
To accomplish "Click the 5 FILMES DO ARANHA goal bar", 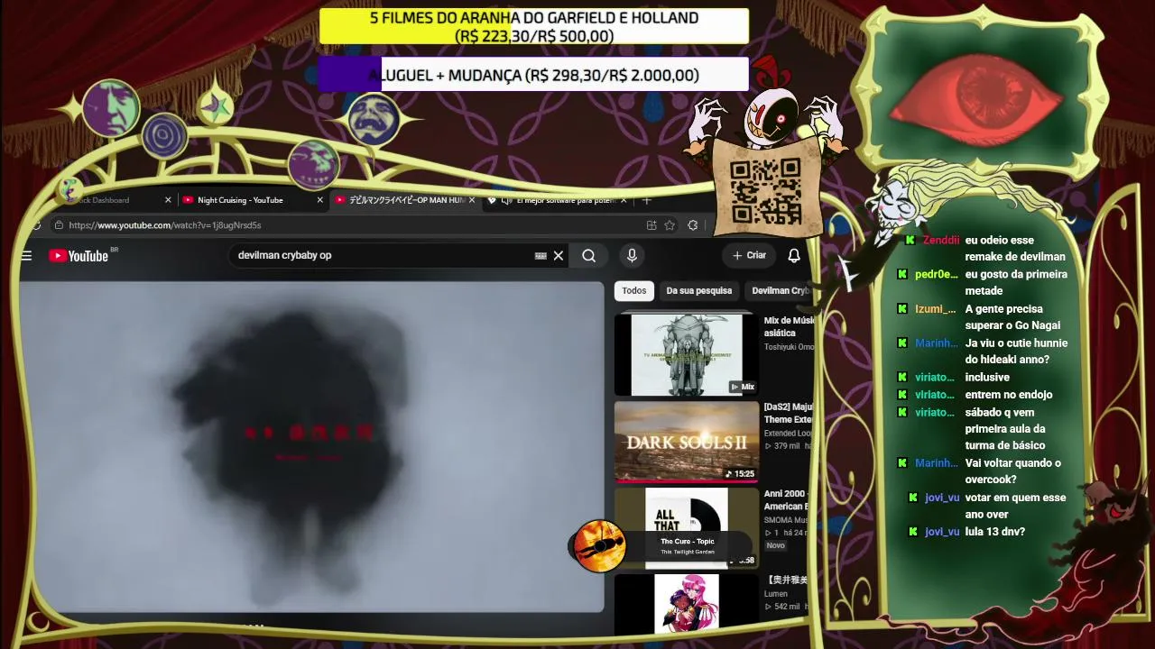I will pos(534,26).
